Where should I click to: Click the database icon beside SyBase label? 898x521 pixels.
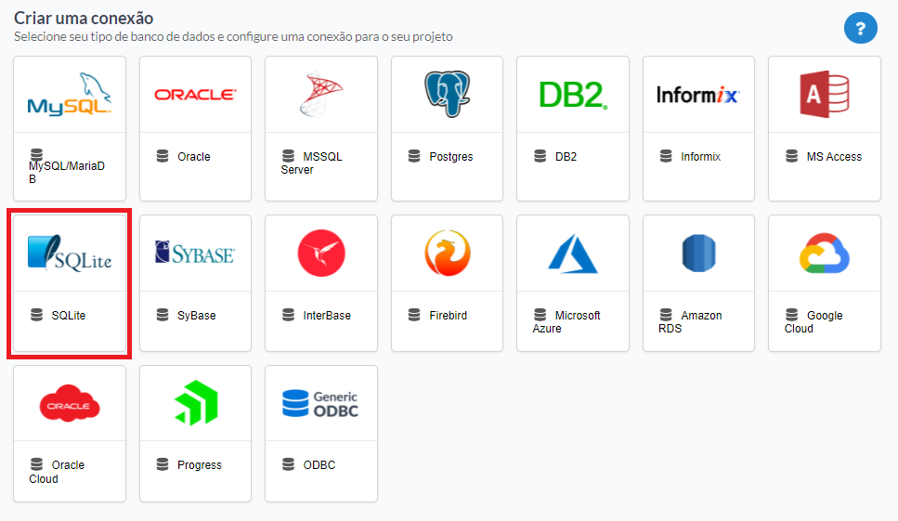pos(163,314)
